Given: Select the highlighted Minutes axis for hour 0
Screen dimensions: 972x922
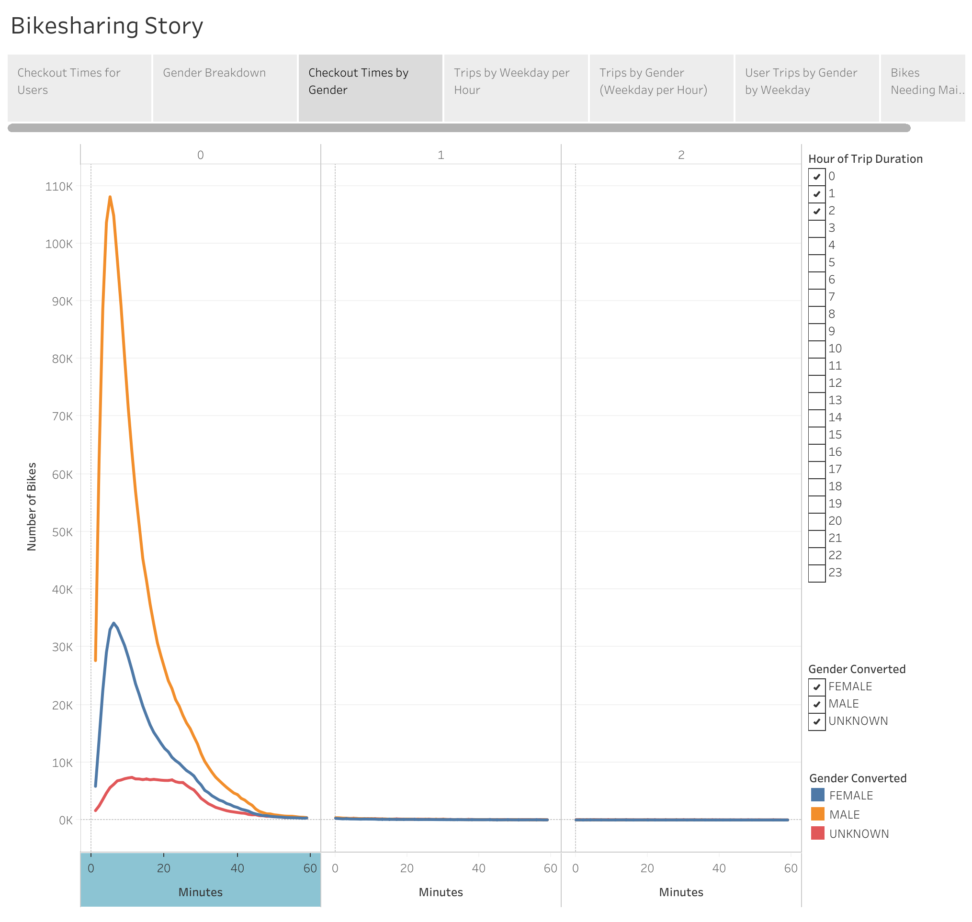Looking at the screenshot, I should (x=201, y=880).
